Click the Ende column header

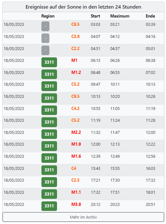pos(150,16)
